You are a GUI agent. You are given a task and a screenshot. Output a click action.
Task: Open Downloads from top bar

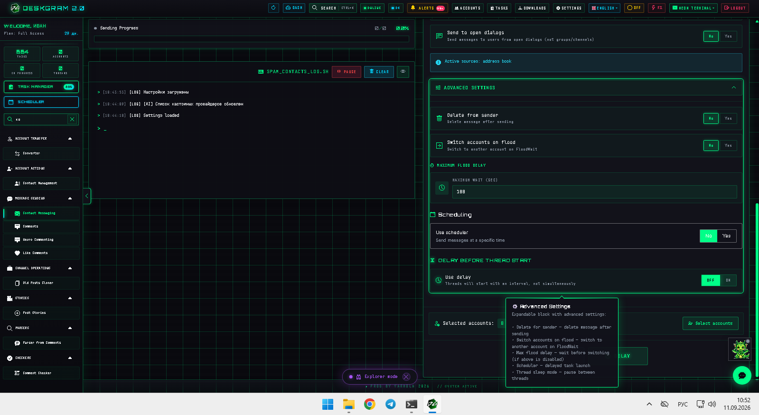tap(532, 8)
